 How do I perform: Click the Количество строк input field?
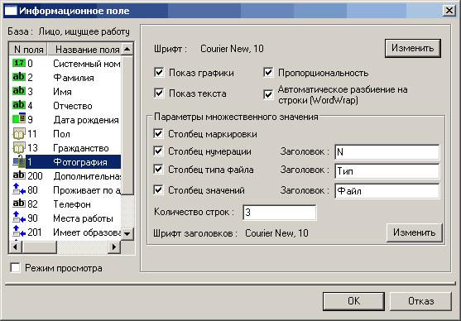280,213
